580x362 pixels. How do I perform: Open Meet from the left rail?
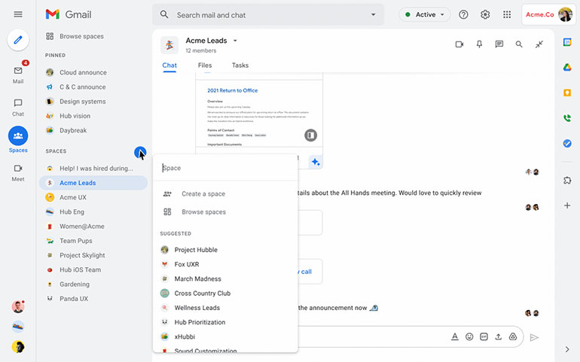coord(18,173)
